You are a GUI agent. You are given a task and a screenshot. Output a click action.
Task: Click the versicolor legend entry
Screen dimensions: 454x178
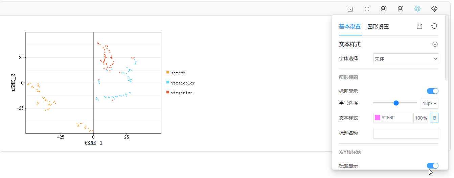181,83
